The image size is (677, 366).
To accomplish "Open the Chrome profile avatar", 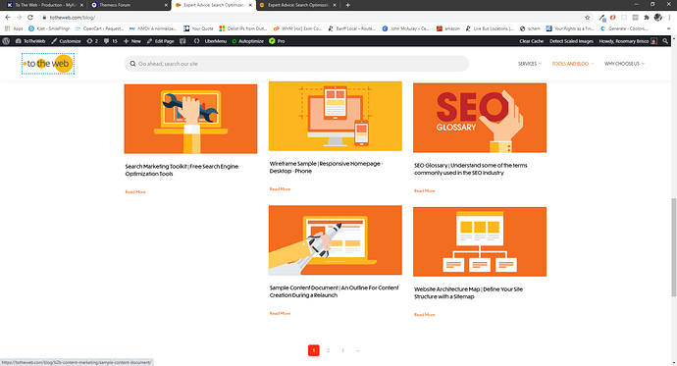I will click(x=658, y=18).
